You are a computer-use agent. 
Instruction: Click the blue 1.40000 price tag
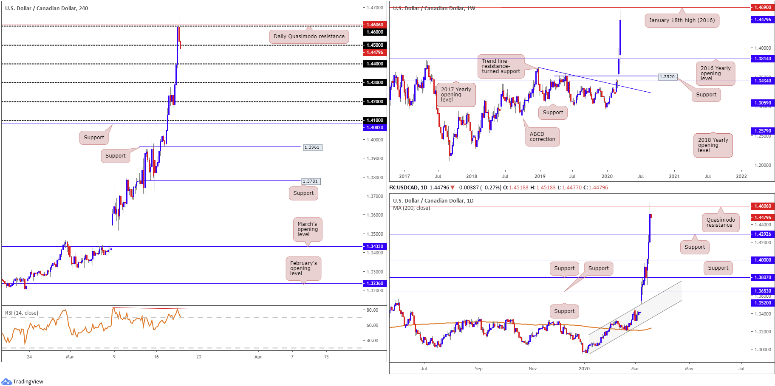(763, 260)
